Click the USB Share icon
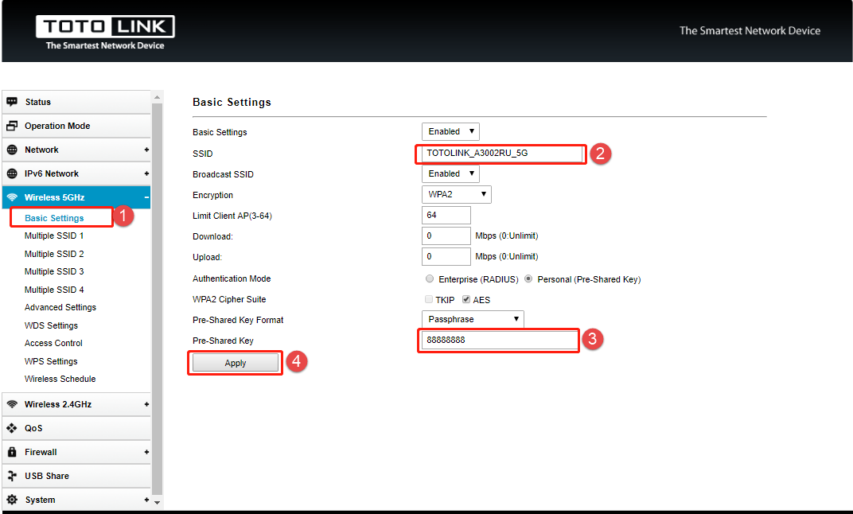The height and width of the screenshot is (514, 853). pos(12,476)
